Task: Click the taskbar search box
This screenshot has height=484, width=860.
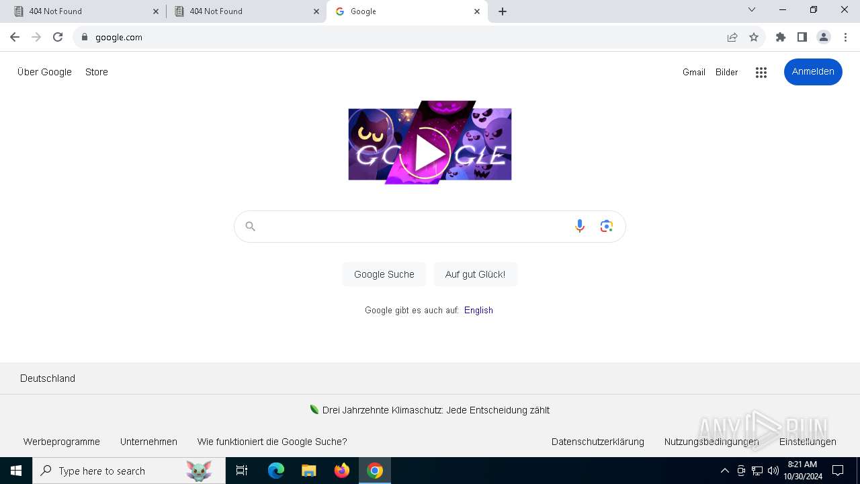Action: point(129,471)
